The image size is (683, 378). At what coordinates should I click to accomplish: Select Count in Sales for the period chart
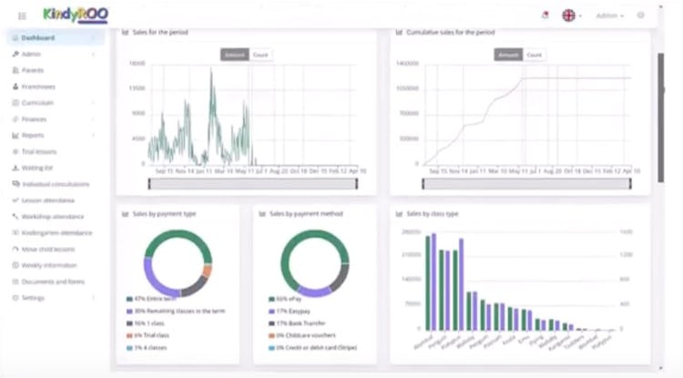point(260,55)
